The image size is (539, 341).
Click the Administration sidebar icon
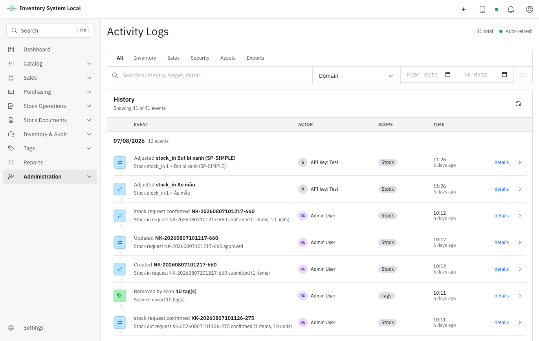coord(11,177)
